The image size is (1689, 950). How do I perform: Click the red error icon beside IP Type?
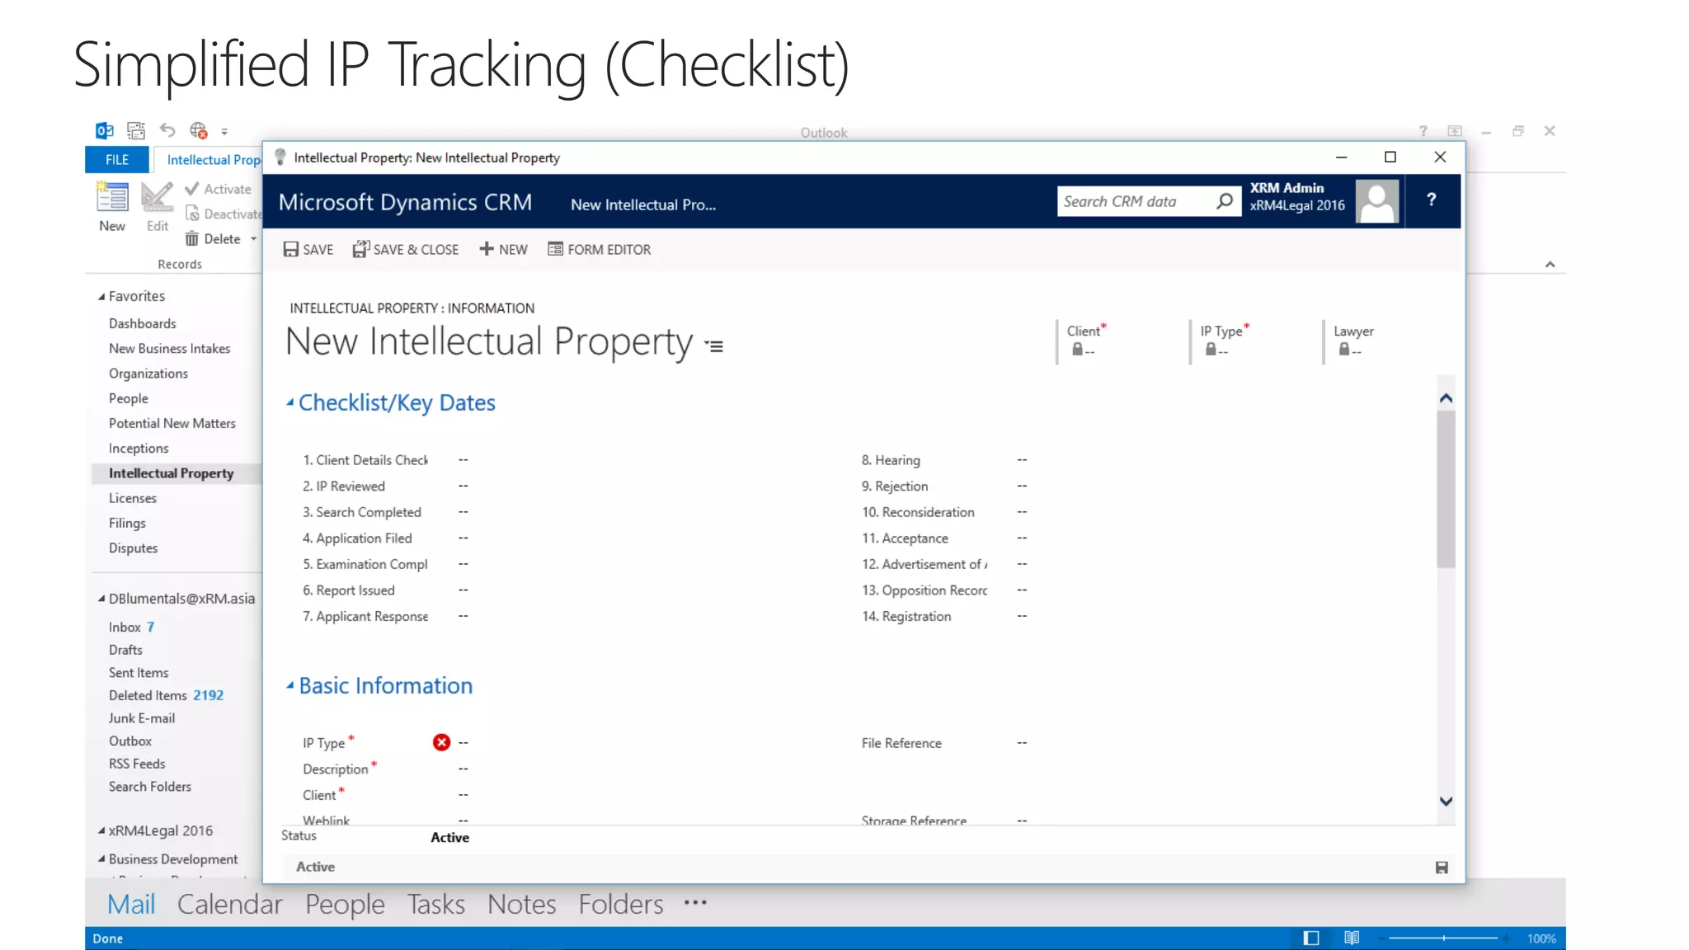click(x=441, y=742)
